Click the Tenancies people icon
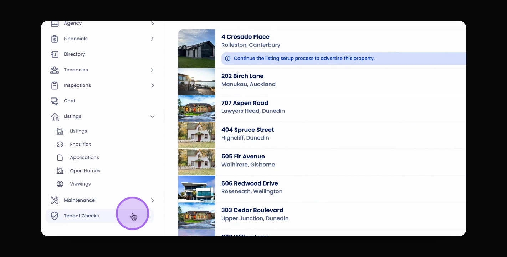Screen dimensions: 507x257 pyautogui.click(x=55, y=70)
